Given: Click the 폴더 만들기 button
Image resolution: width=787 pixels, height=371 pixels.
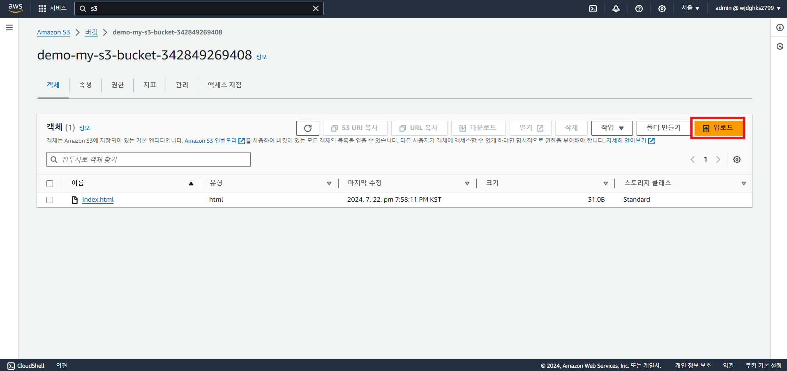Looking at the screenshot, I should (663, 128).
